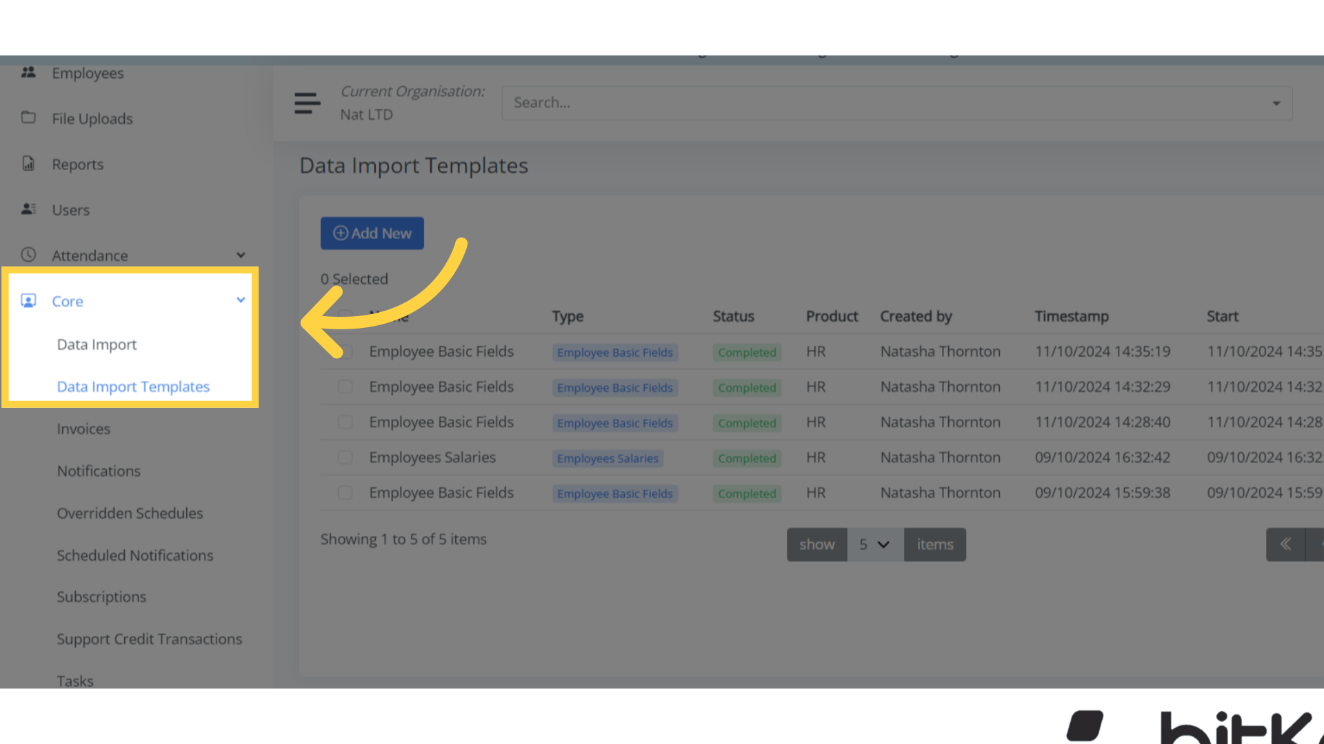The image size is (1324, 744).
Task: Click the Add New plus icon
Action: [341, 233]
